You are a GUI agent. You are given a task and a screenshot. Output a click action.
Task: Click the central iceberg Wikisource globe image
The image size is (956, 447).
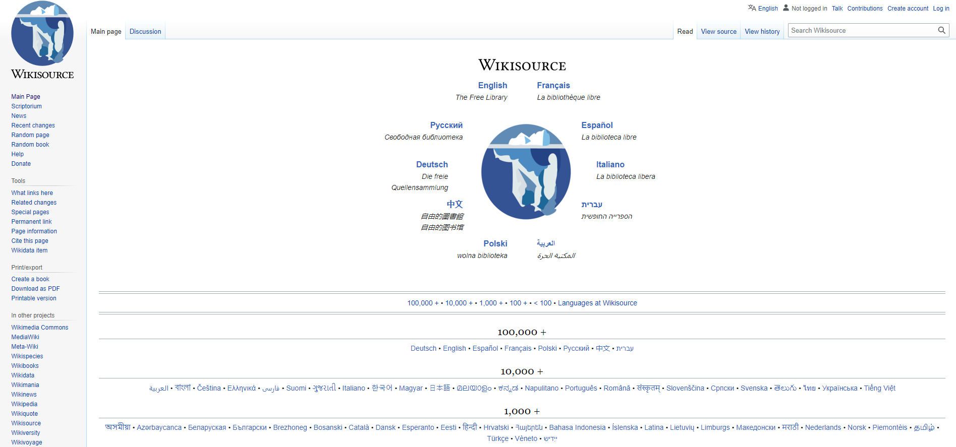pyautogui.click(x=526, y=171)
